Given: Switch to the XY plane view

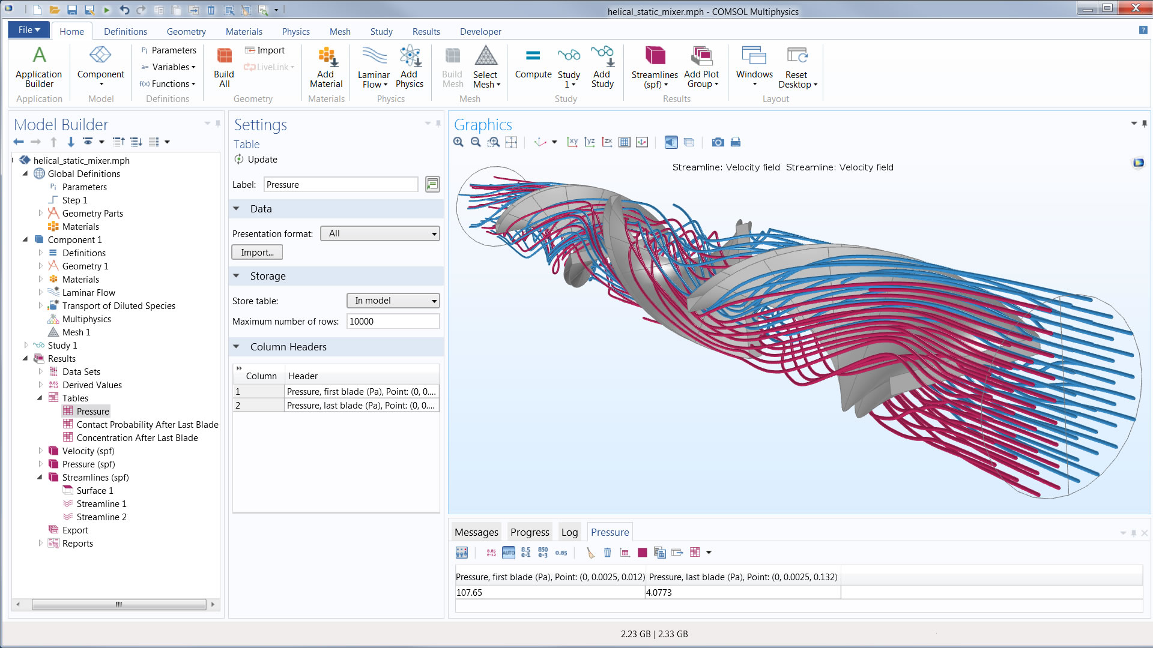Looking at the screenshot, I should [x=572, y=142].
